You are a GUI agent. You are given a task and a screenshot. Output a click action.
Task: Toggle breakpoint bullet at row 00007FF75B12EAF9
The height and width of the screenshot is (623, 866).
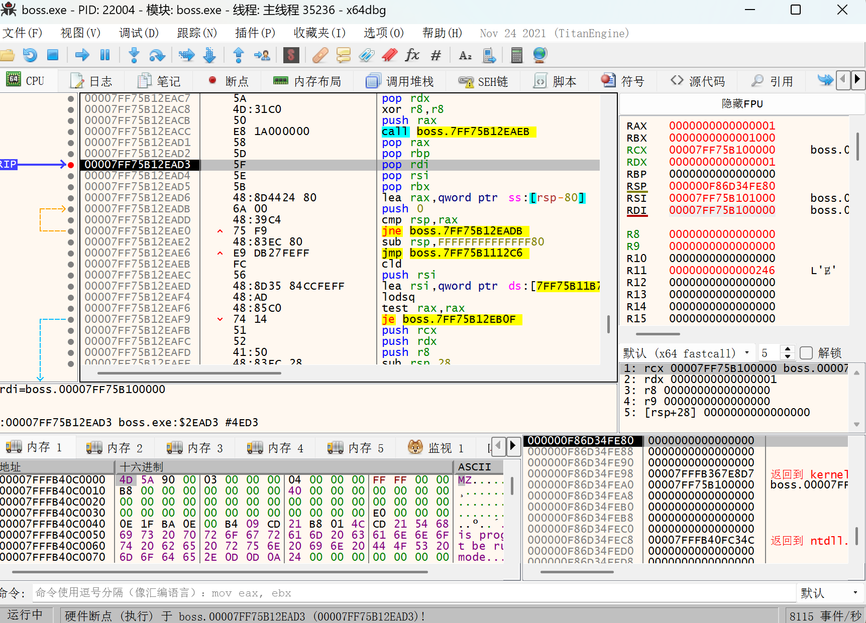point(71,319)
